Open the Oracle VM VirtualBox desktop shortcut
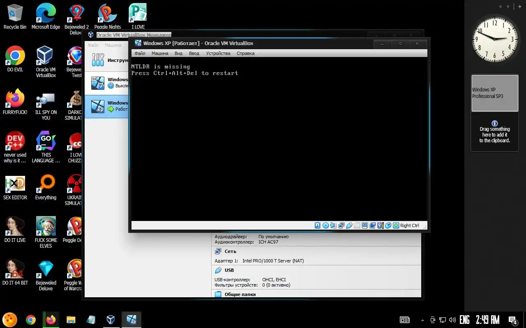The height and width of the screenshot is (328, 526). point(46,61)
